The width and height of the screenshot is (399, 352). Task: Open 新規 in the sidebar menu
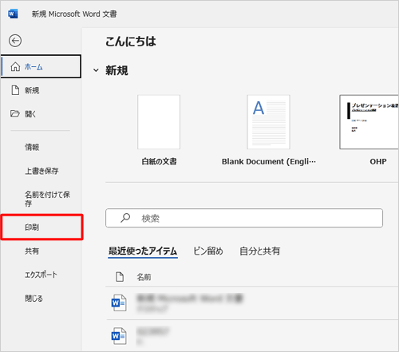point(41,90)
